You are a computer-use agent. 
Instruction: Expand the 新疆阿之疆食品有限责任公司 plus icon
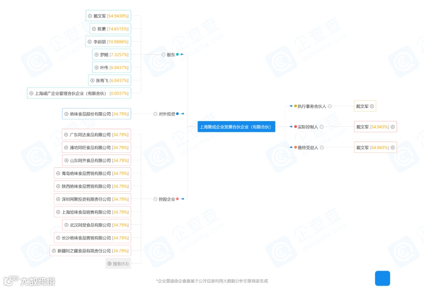[x=54, y=251]
